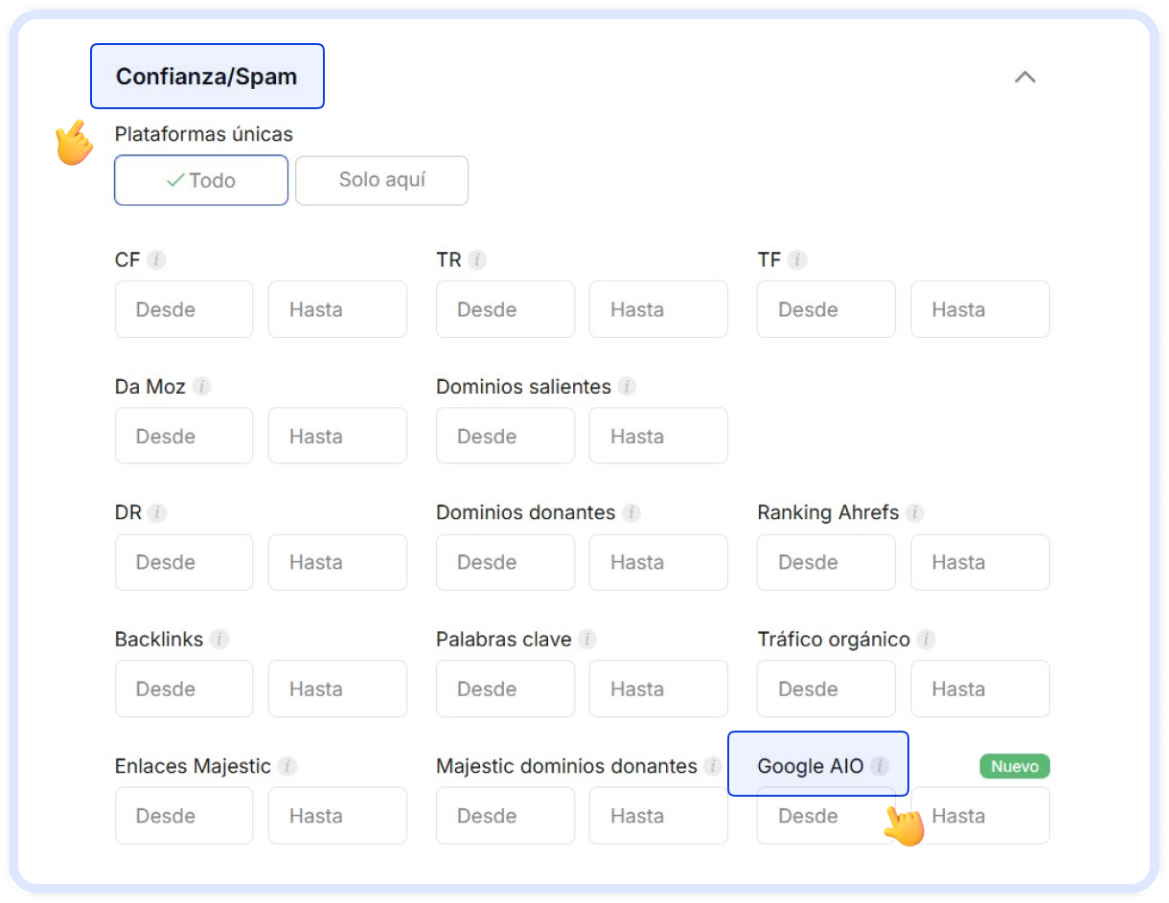The height and width of the screenshot is (903, 1169).
Task: Open the CF info tooltip icon
Action: coord(157,260)
